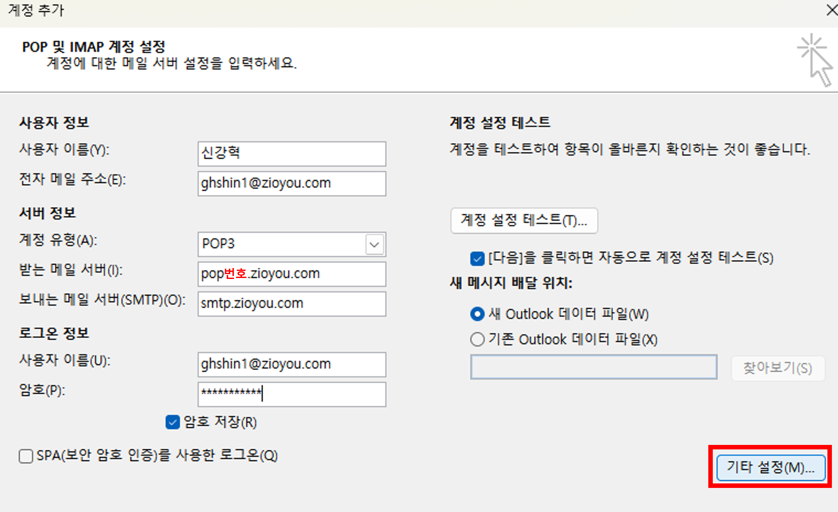
Task: Open the 계정 유형 POP3 dropdown arrow
Action: 374,244
